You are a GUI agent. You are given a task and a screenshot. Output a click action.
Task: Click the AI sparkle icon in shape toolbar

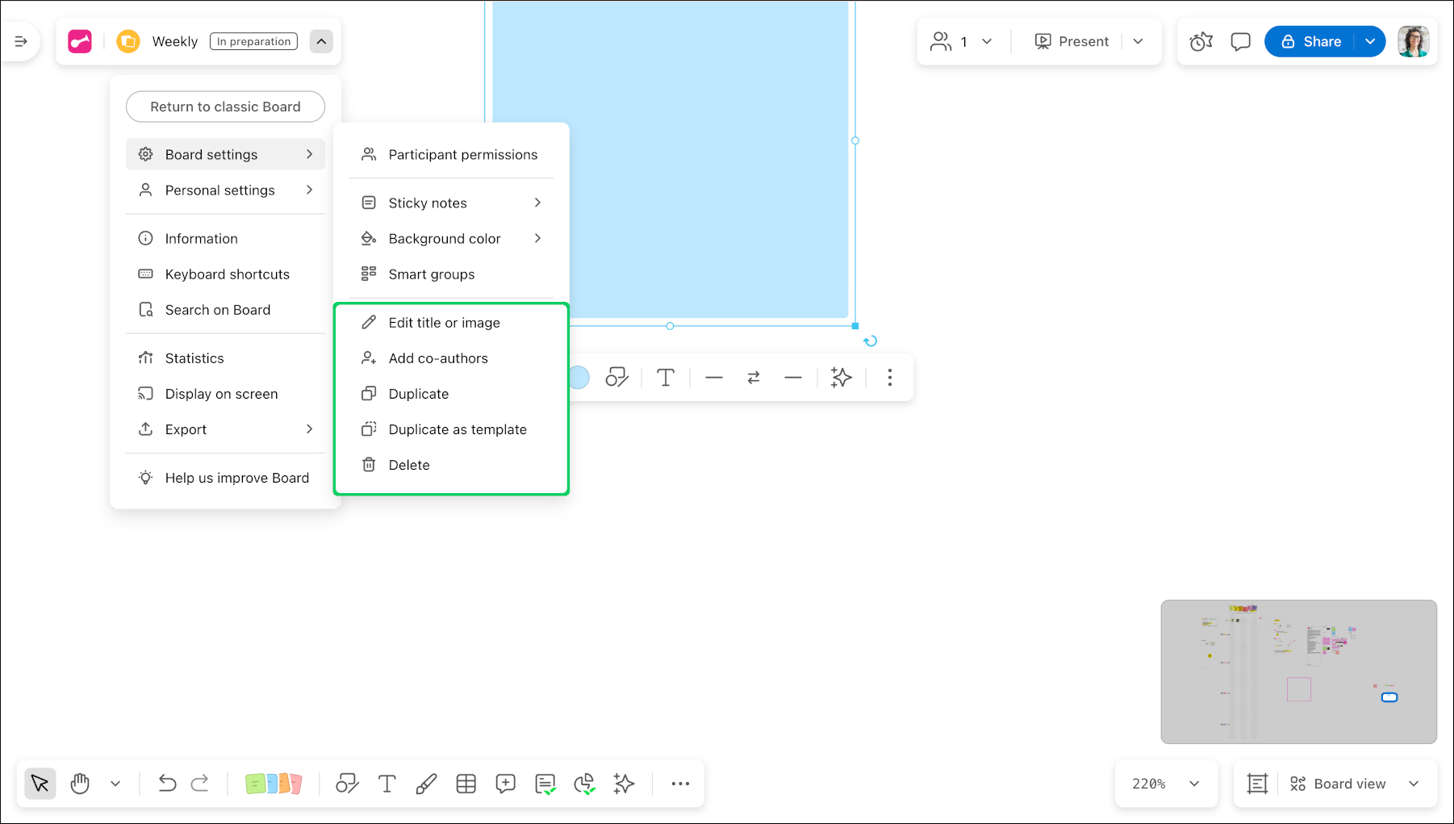[x=841, y=377]
